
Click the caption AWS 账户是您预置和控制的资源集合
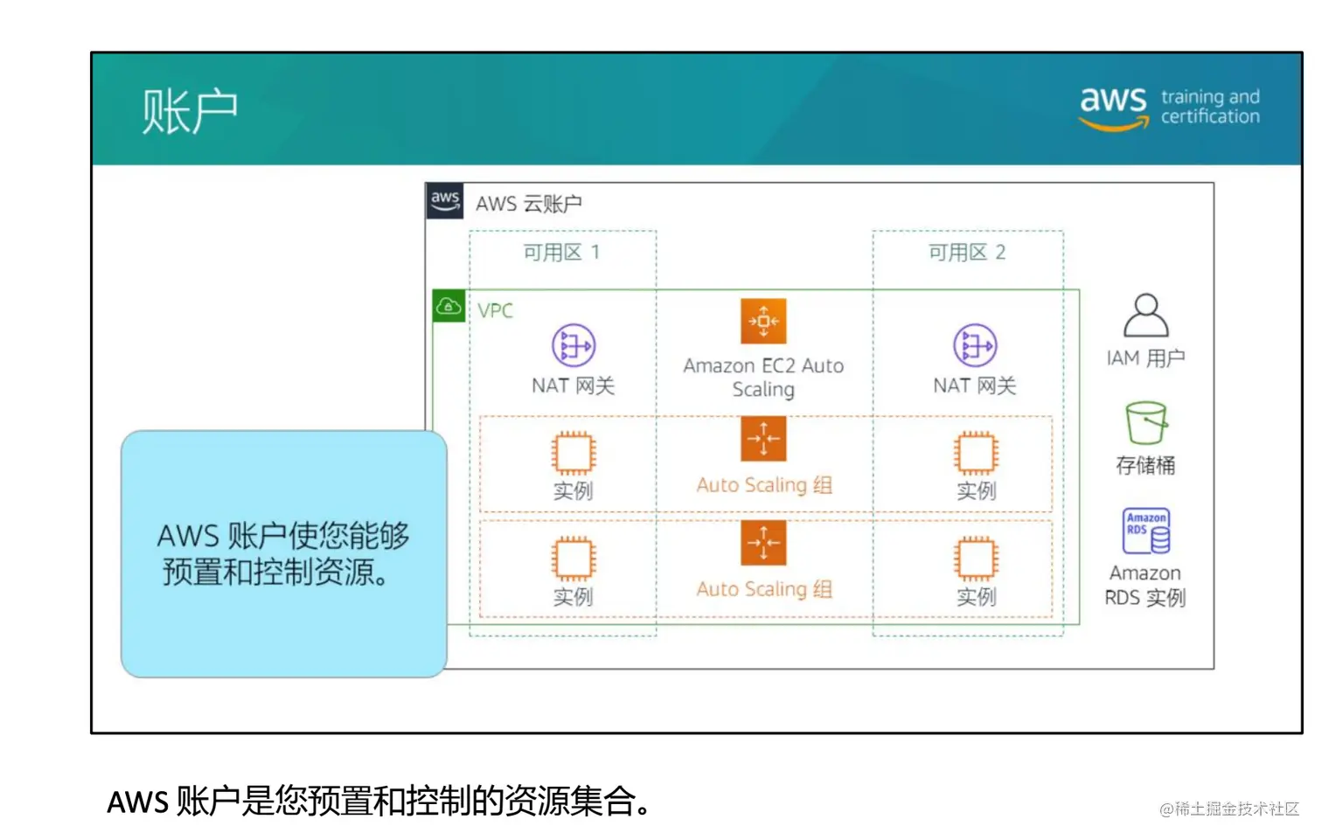[x=379, y=801]
